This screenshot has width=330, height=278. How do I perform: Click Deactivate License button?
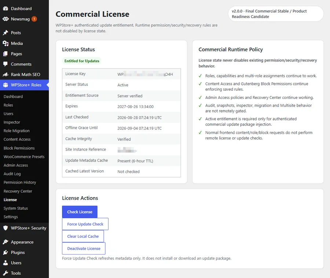click(x=84, y=248)
